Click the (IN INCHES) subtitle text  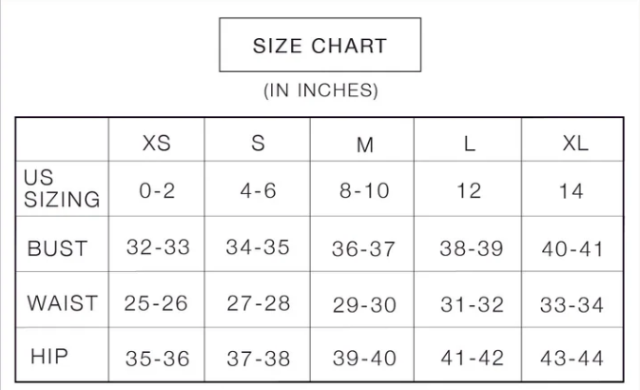click(320, 91)
